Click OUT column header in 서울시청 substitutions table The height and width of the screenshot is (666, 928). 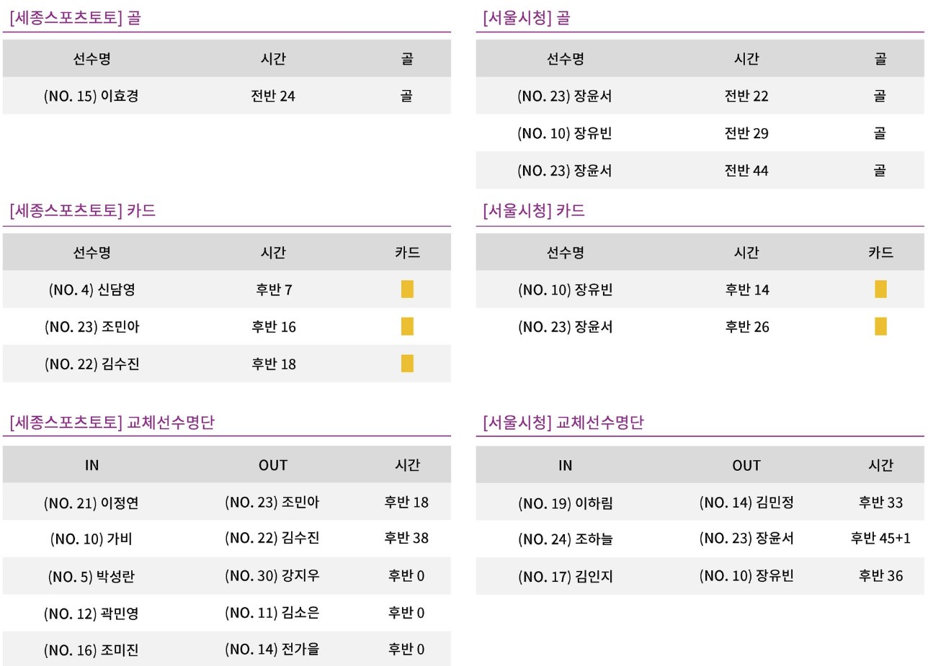(746, 465)
